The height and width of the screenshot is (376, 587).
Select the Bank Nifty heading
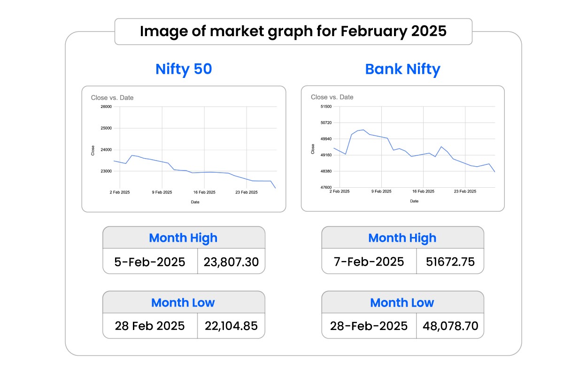402,69
